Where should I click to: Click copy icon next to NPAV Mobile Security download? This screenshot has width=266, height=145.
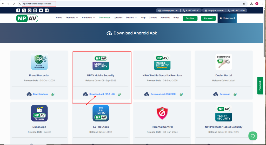(119, 94)
